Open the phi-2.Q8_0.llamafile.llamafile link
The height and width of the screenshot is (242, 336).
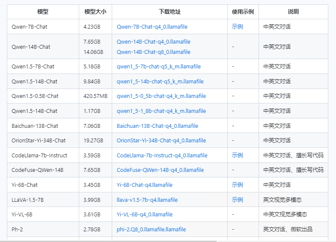point(151,230)
